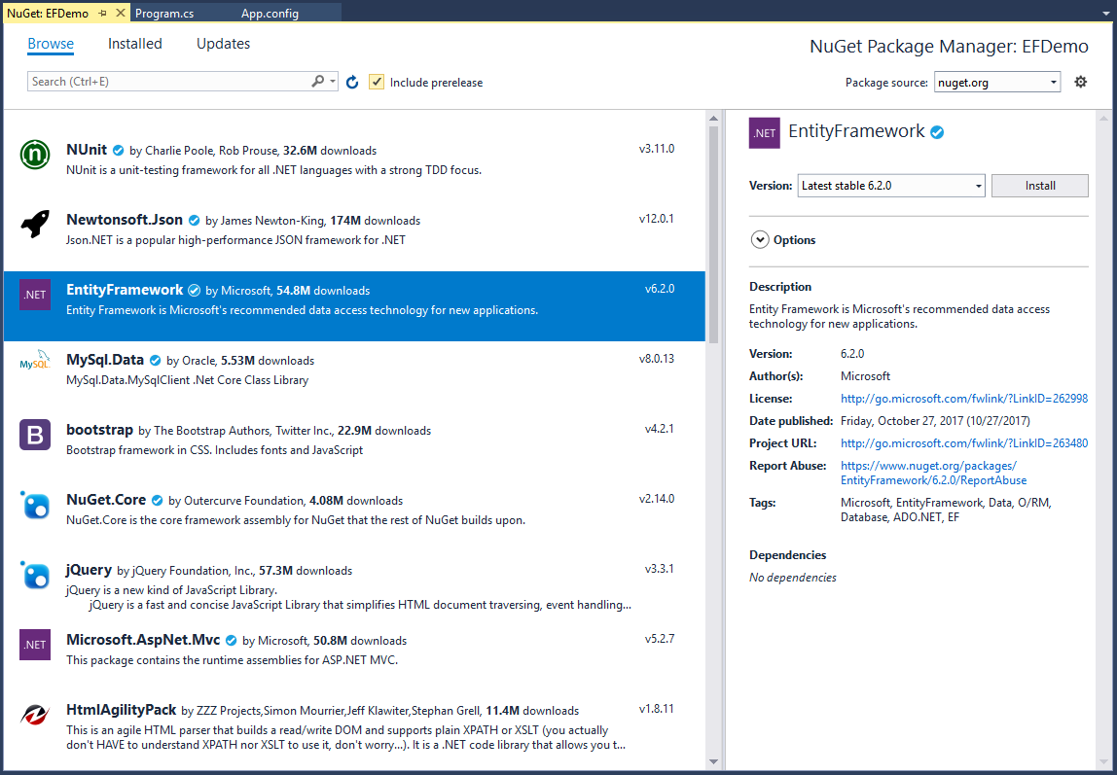Image resolution: width=1117 pixels, height=775 pixels.
Task: Click the HtmlAgilityPack logo icon
Action: 35,714
